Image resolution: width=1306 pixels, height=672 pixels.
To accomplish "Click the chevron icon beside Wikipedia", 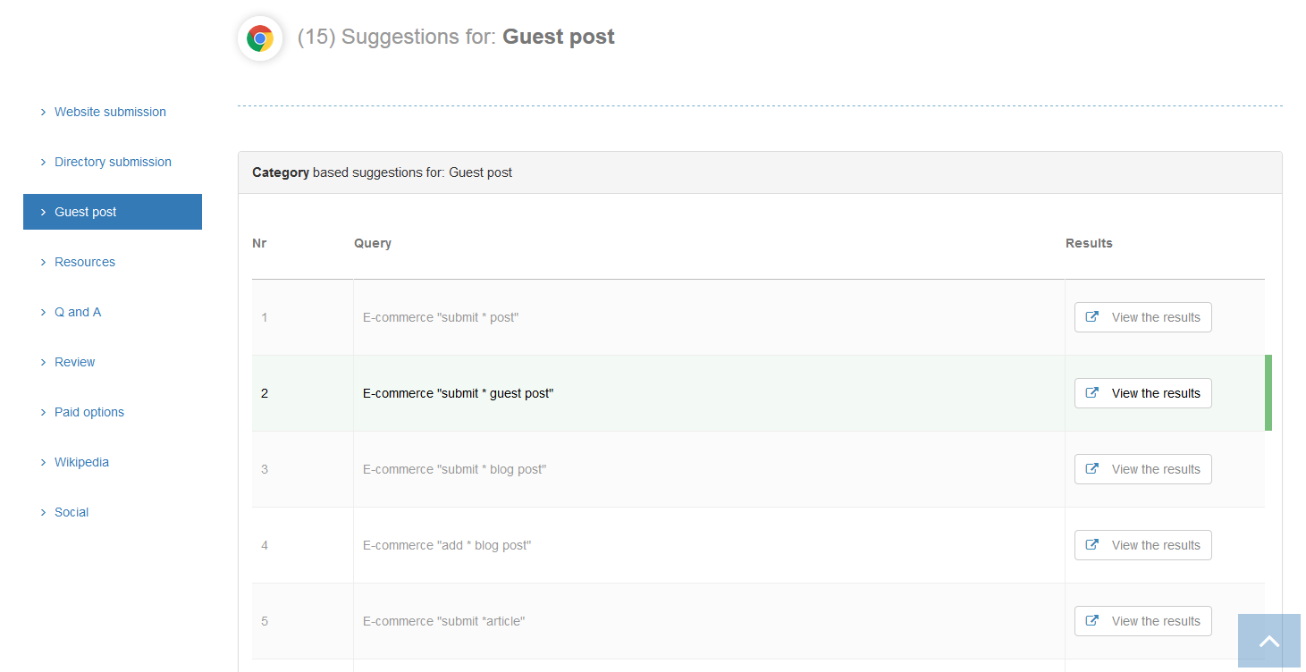I will pyautogui.click(x=43, y=462).
